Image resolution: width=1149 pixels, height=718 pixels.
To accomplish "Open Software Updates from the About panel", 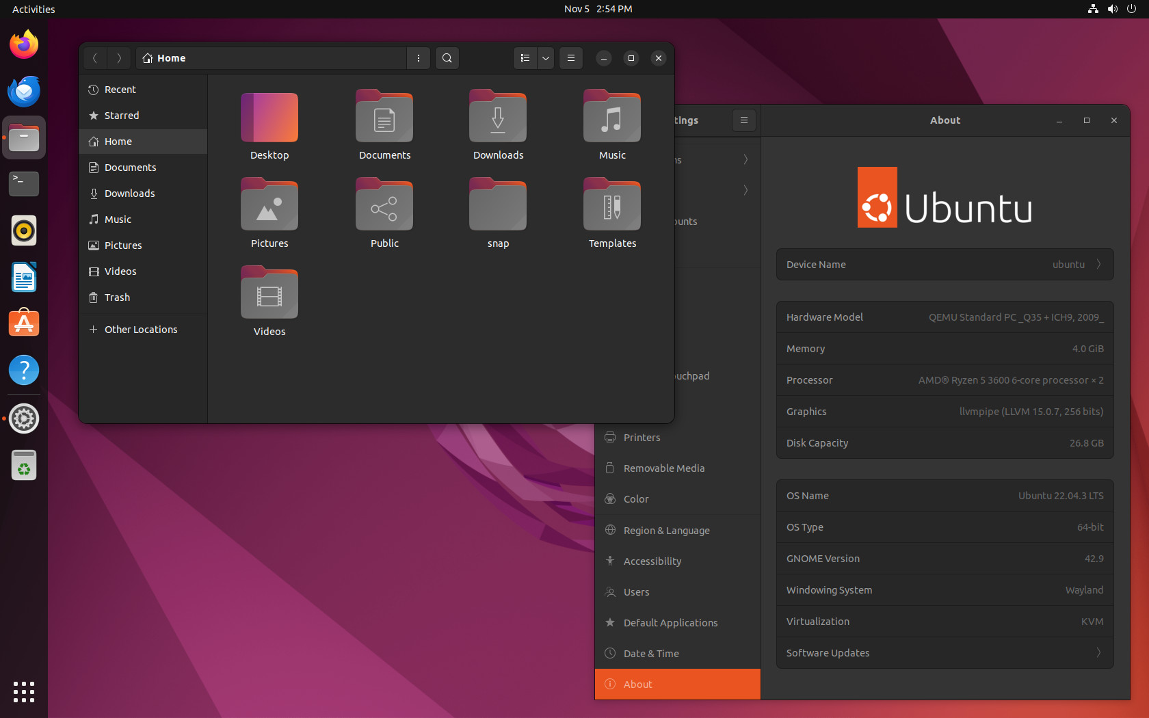I will [945, 653].
